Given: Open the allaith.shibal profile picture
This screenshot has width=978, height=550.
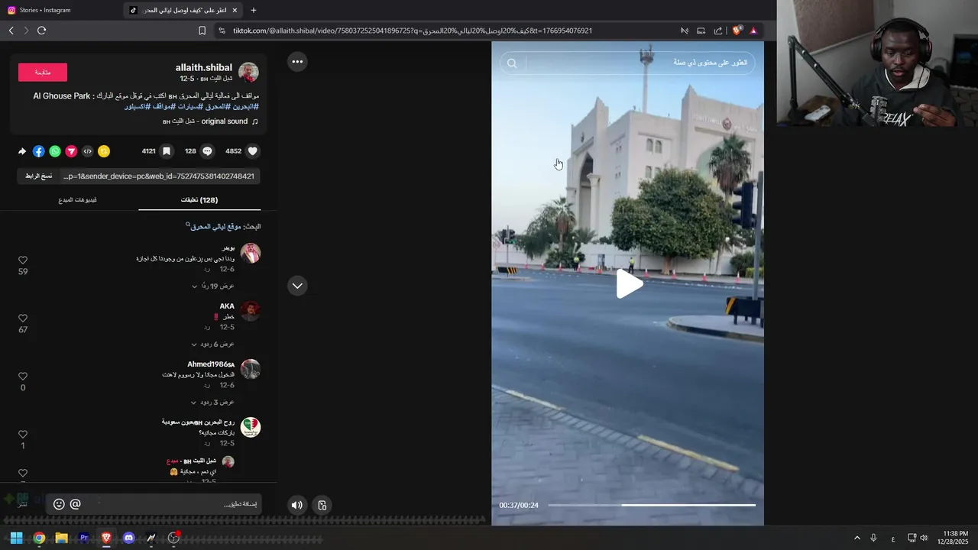Looking at the screenshot, I should click(x=248, y=73).
